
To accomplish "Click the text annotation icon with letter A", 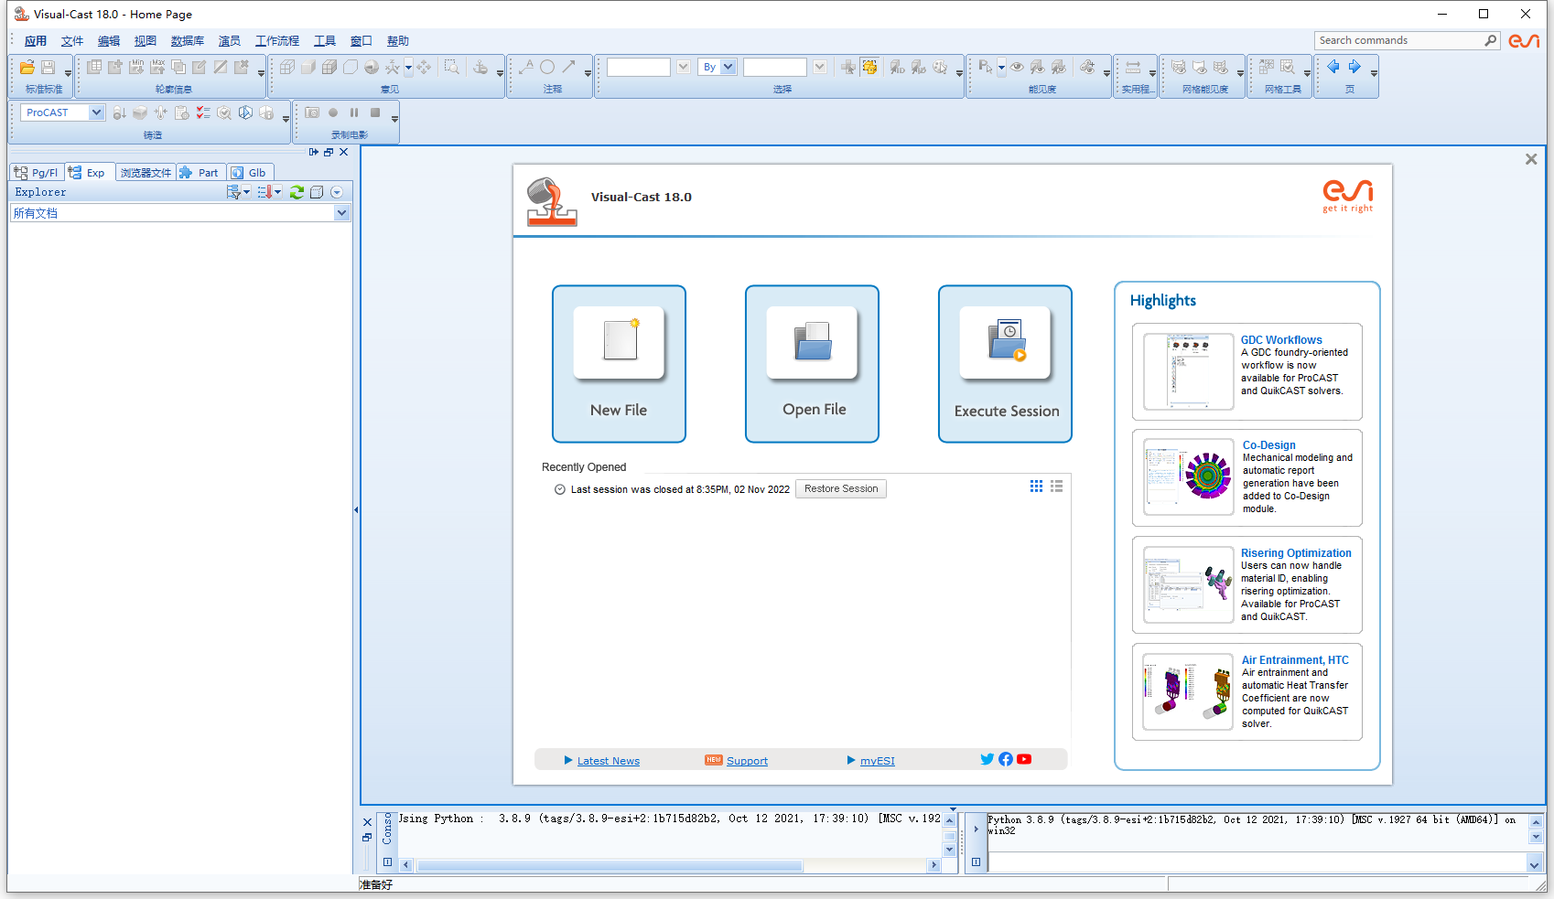I will point(526,67).
